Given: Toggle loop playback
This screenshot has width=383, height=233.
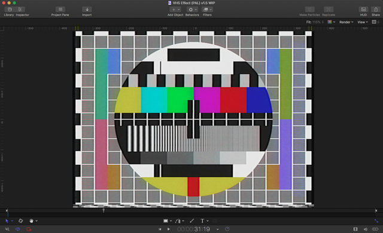Looking at the screenshot, I should (18, 229).
